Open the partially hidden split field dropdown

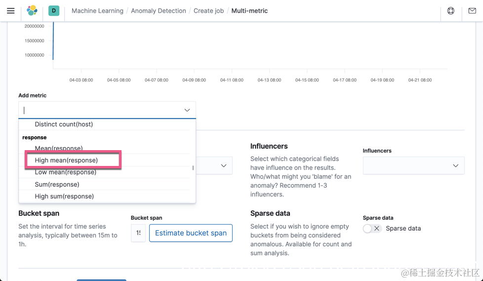[x=223, y=166]
